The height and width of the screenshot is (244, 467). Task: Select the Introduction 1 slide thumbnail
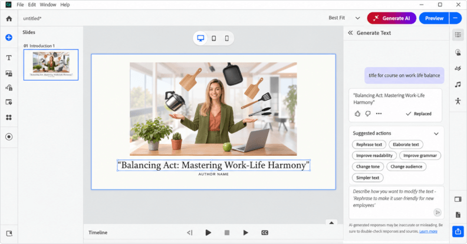click(51, 65)
